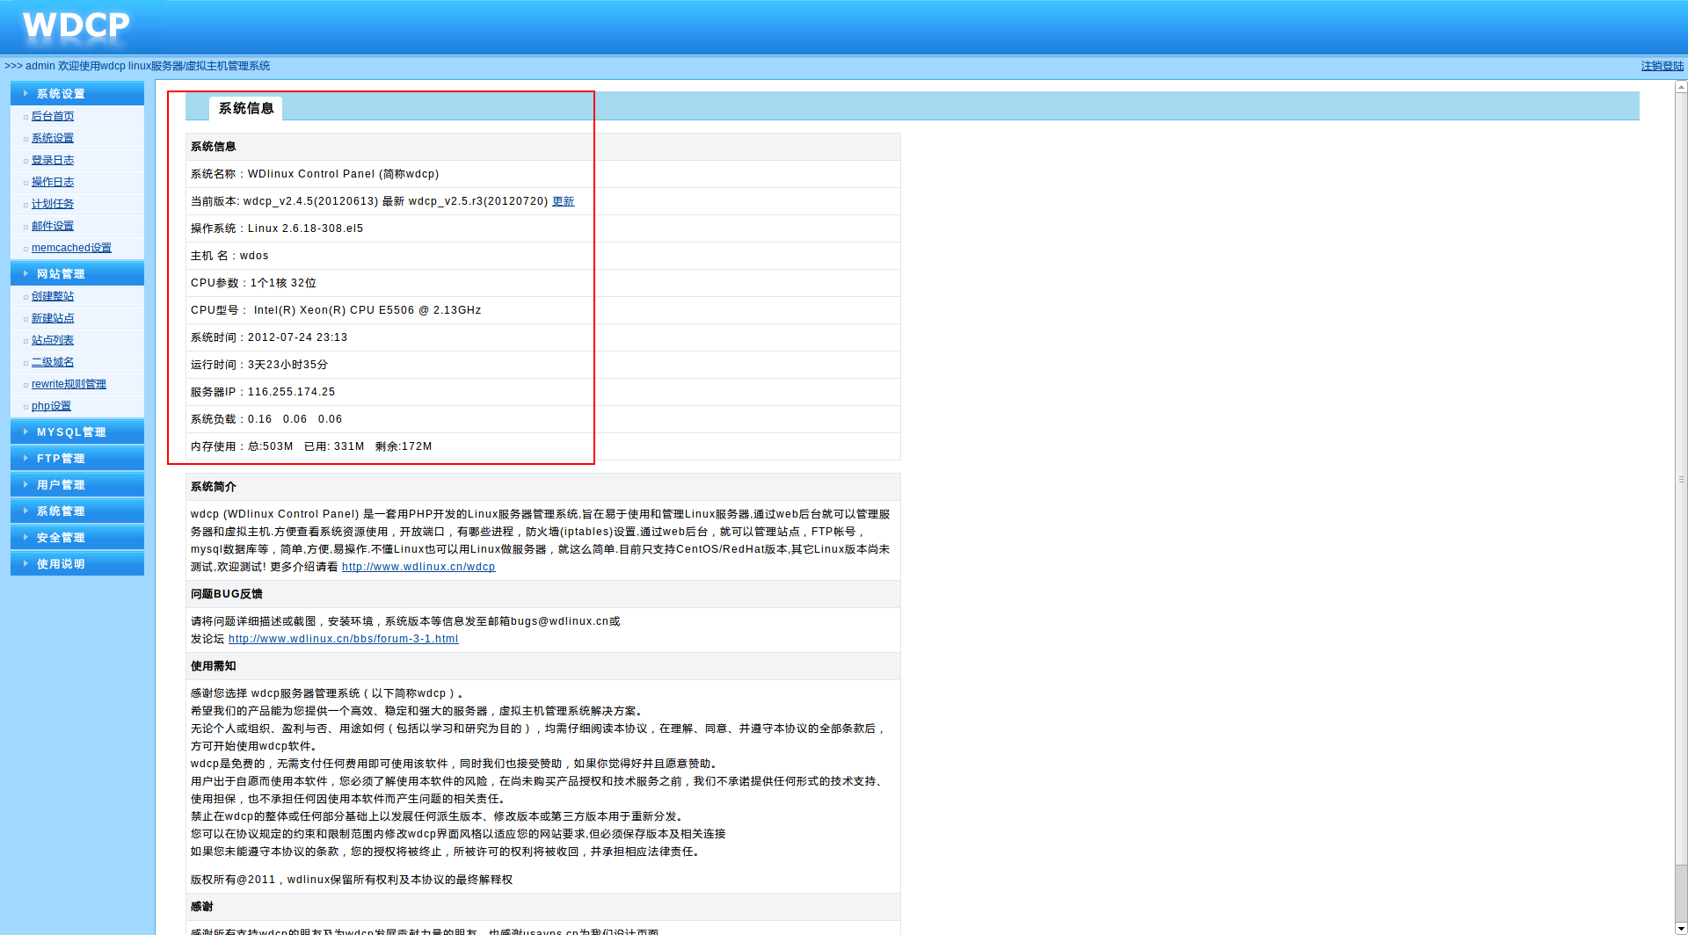Image resolution: width=1688 pixels, height=935 pixels.
Task: Click the bullet icon next to php设置
Action: pos(25,406)
